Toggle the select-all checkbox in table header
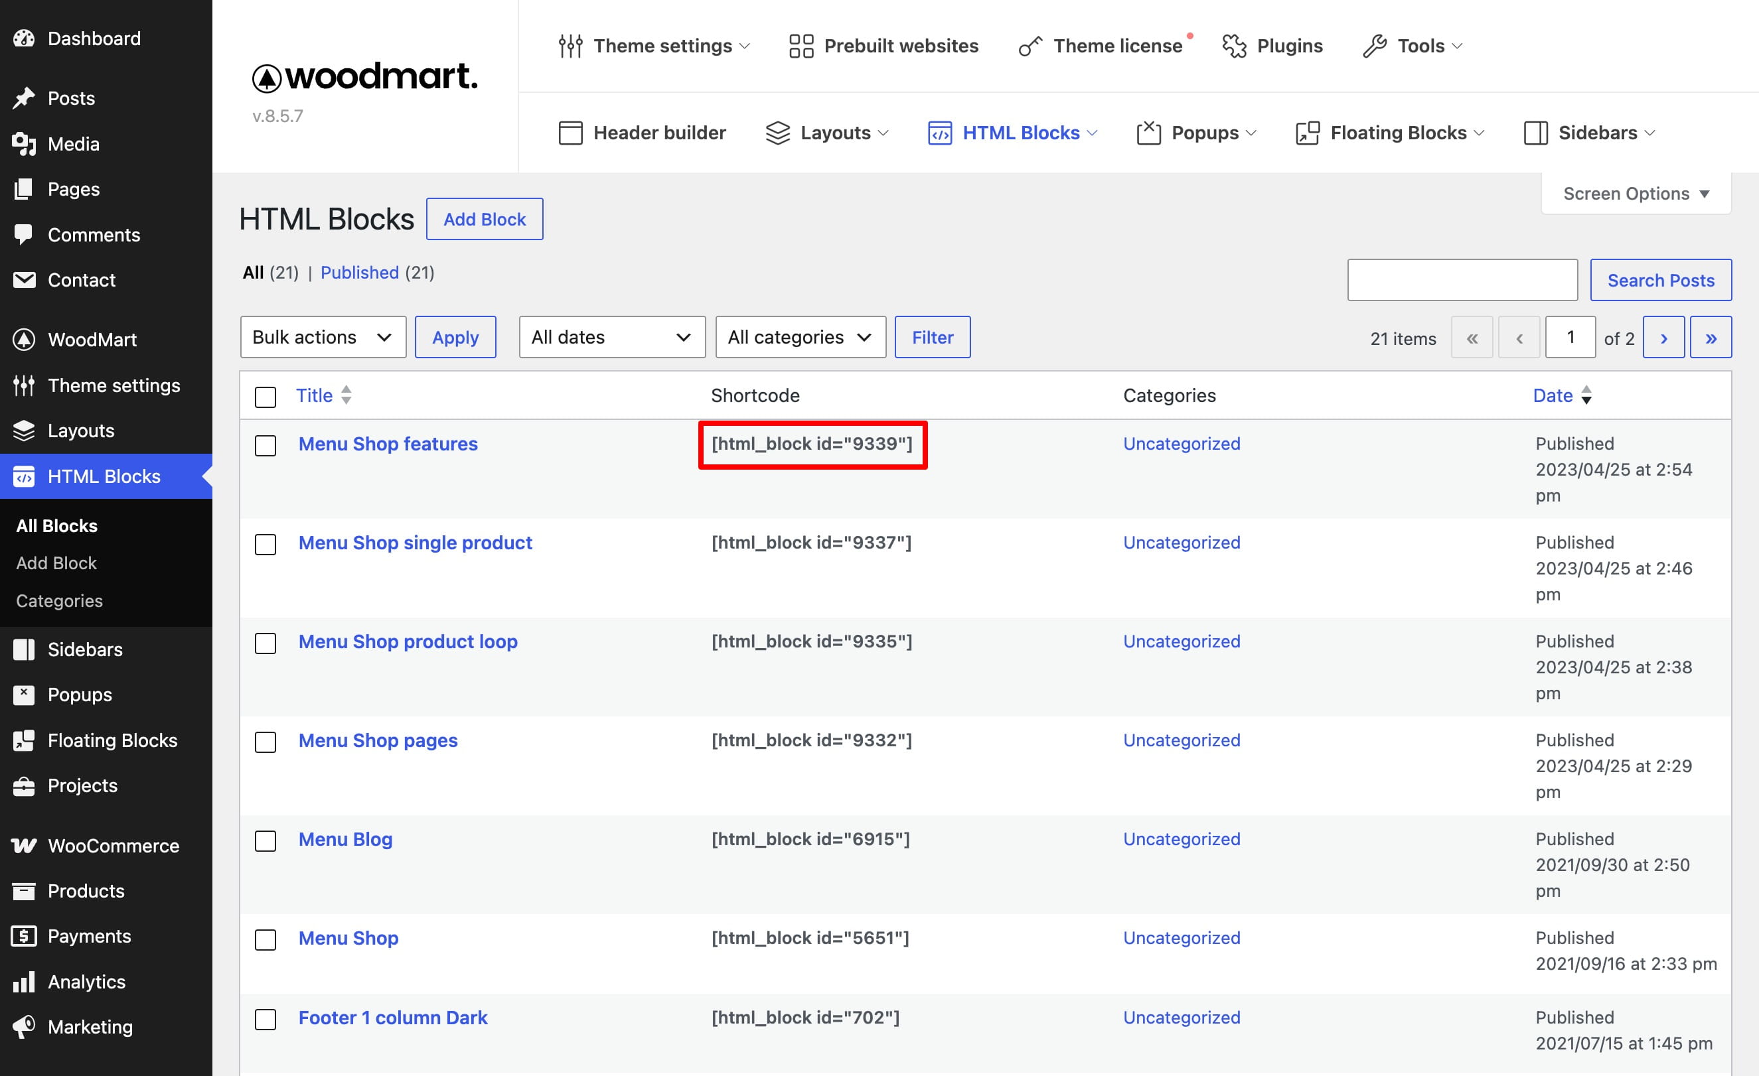This screenshot has width=1759, height=1076. click(x=266, y=397)
